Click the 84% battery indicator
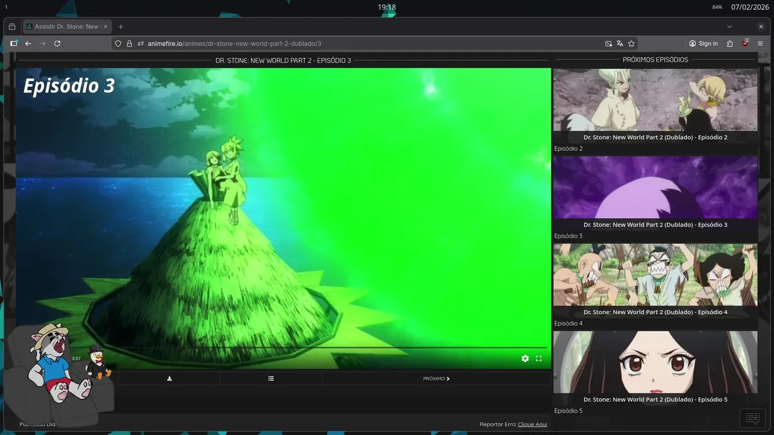774x435 pixels. pos(717,7)
